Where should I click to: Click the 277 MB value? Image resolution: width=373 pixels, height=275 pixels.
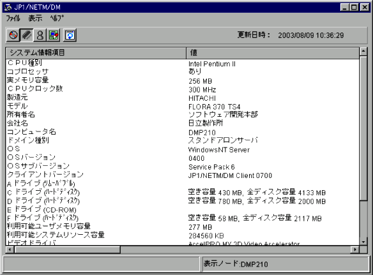[201, 227]
